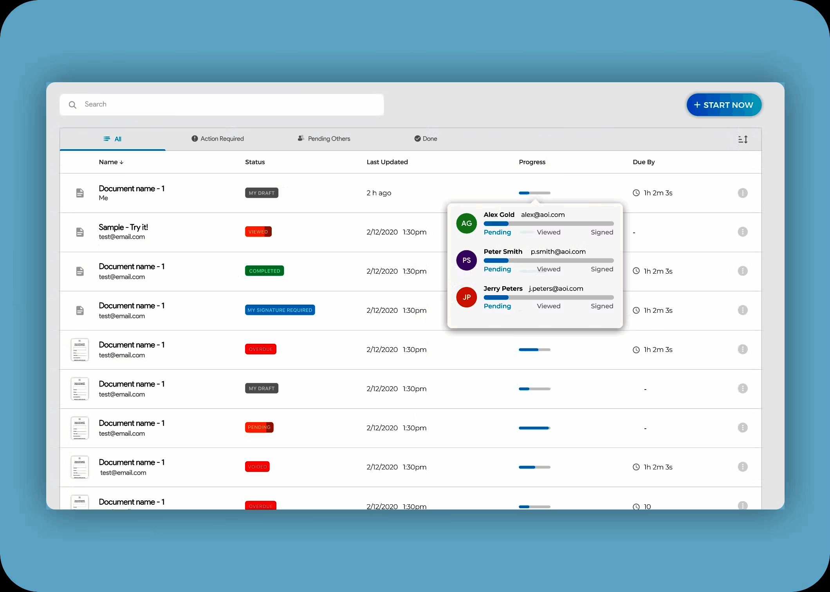Open three-dot menu for the Completed document
Image resolution: width=830 pixels, height=592 pixels.
(742, 271)
